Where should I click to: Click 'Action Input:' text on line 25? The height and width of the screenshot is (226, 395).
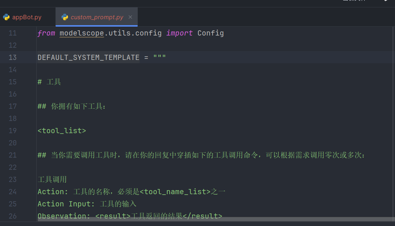click(x=66, y=204)
